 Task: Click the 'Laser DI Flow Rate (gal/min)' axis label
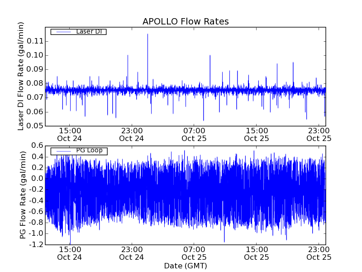point(21,76)
